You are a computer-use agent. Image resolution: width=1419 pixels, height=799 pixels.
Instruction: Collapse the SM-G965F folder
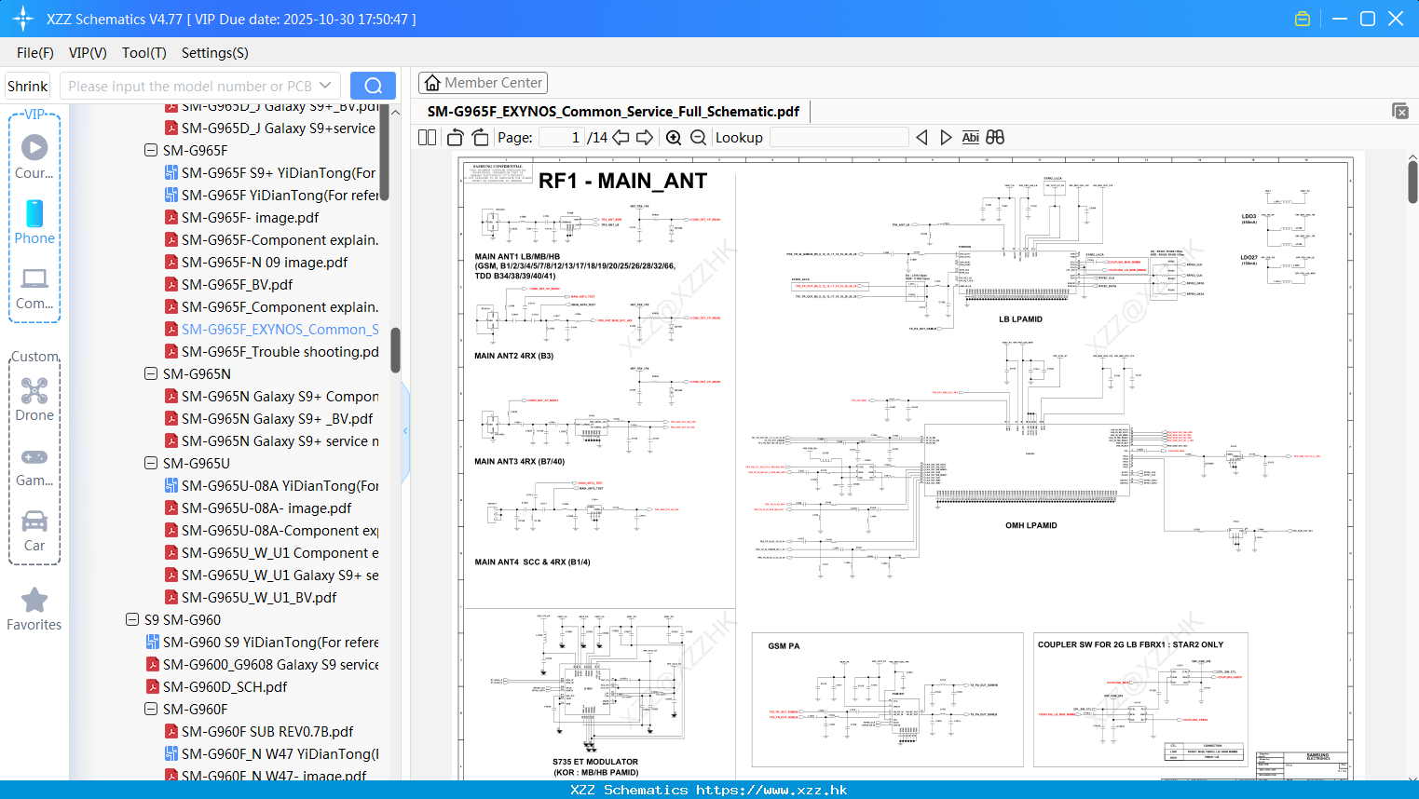(x=151, y=150)
